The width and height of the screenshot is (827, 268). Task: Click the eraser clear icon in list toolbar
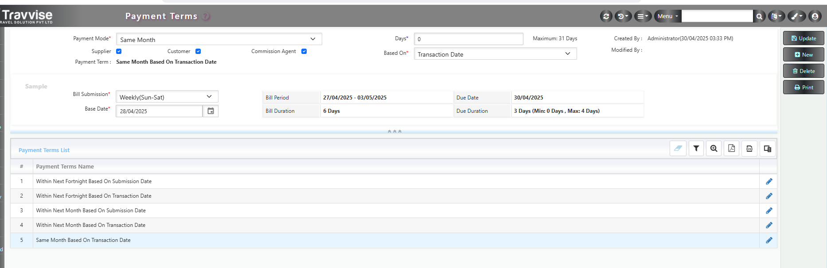[x=678, y=149]
